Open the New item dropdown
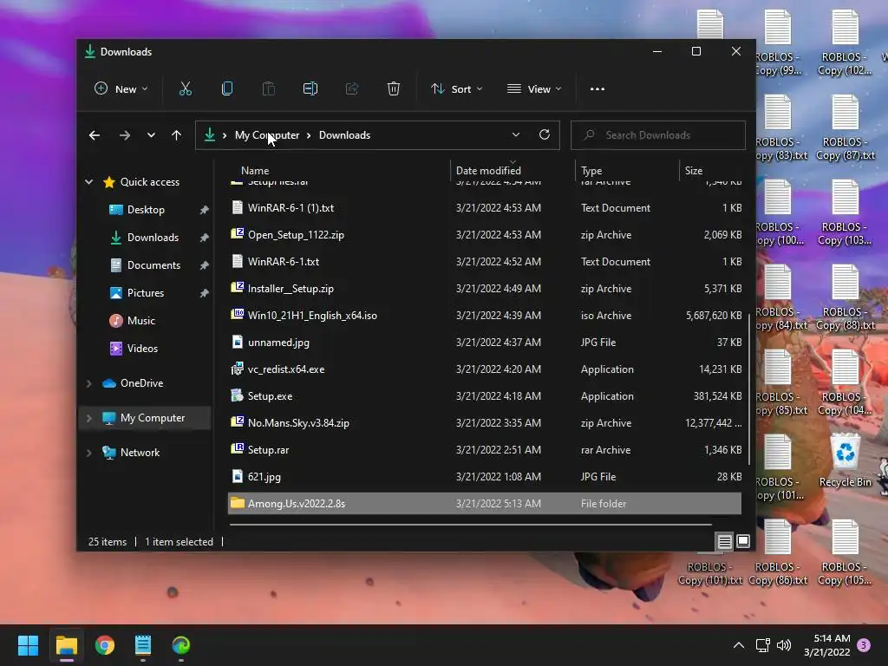This screenshot has height=666, width=888. (x=121, y=89)
